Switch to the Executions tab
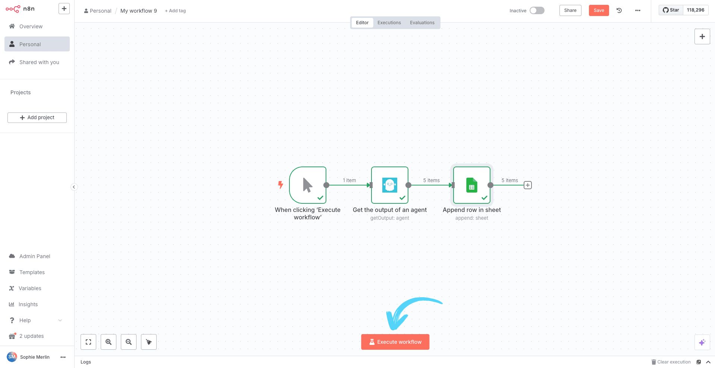715x368 pixels. [389, 23]
